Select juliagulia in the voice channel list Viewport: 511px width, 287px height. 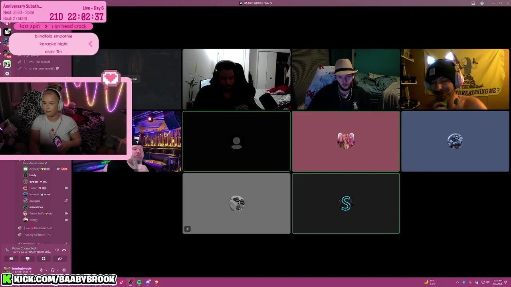(x=46, y=201)
